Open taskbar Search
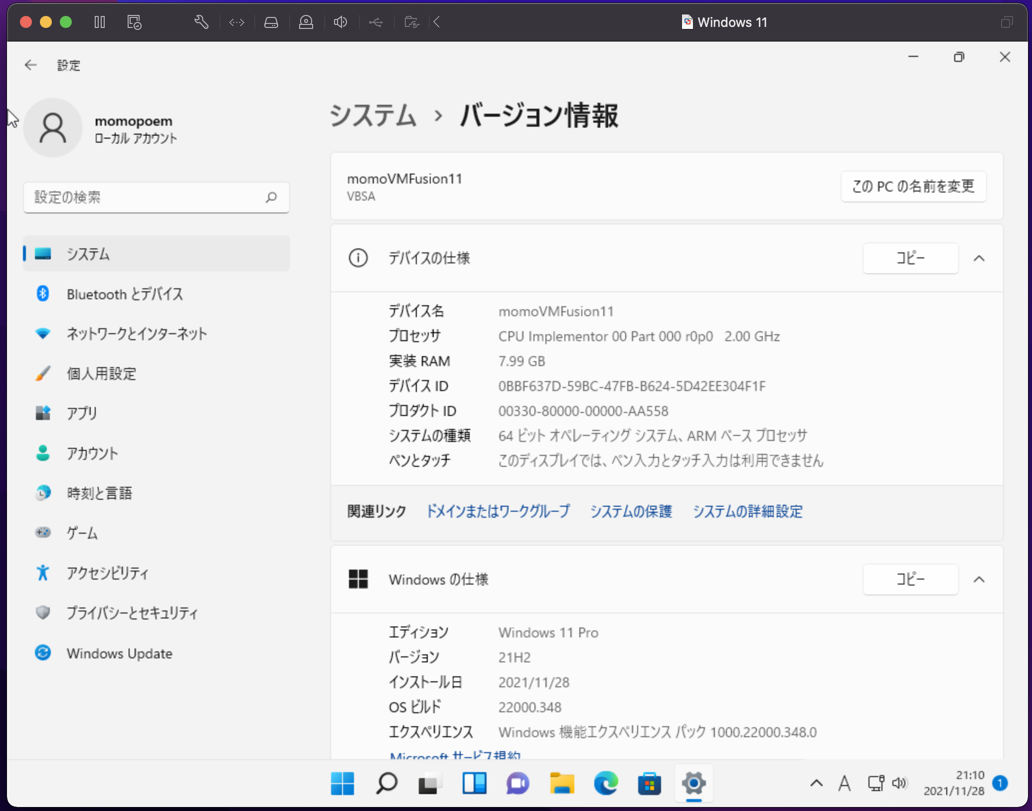This screenshot has width=1032, height=811. click(x=386, y=784)
